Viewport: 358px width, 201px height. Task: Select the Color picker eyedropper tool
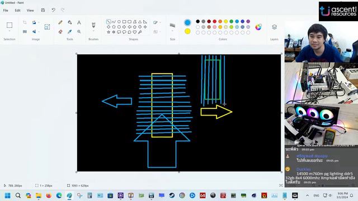(69, 32)
